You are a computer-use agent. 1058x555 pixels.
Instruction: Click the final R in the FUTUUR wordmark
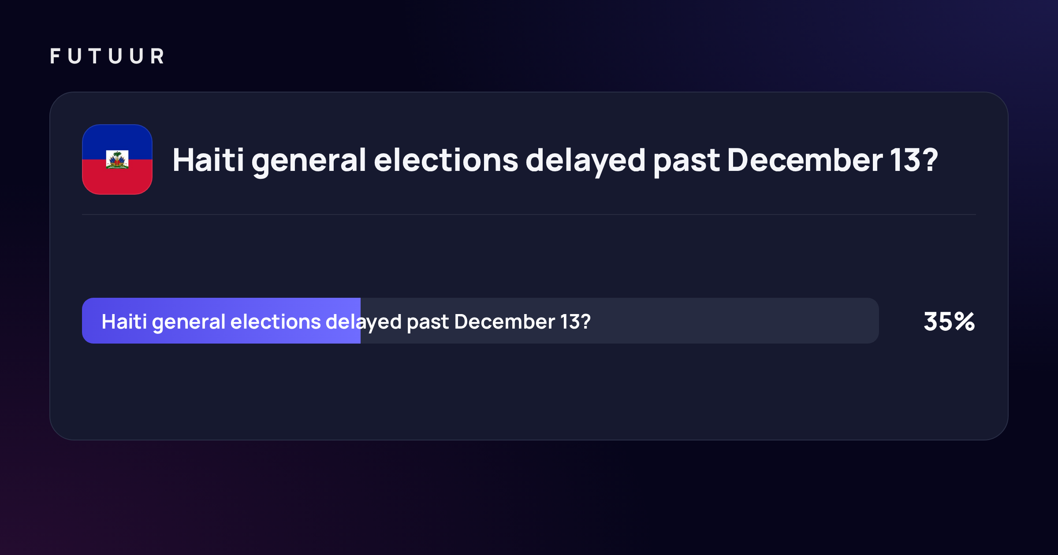(x=157, y=56)
